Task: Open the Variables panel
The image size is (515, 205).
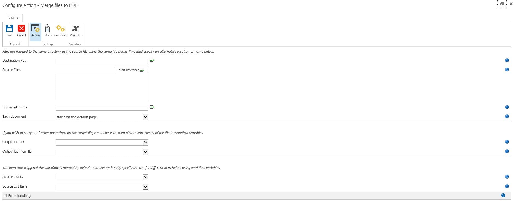Action: click(x=75, y=28)
